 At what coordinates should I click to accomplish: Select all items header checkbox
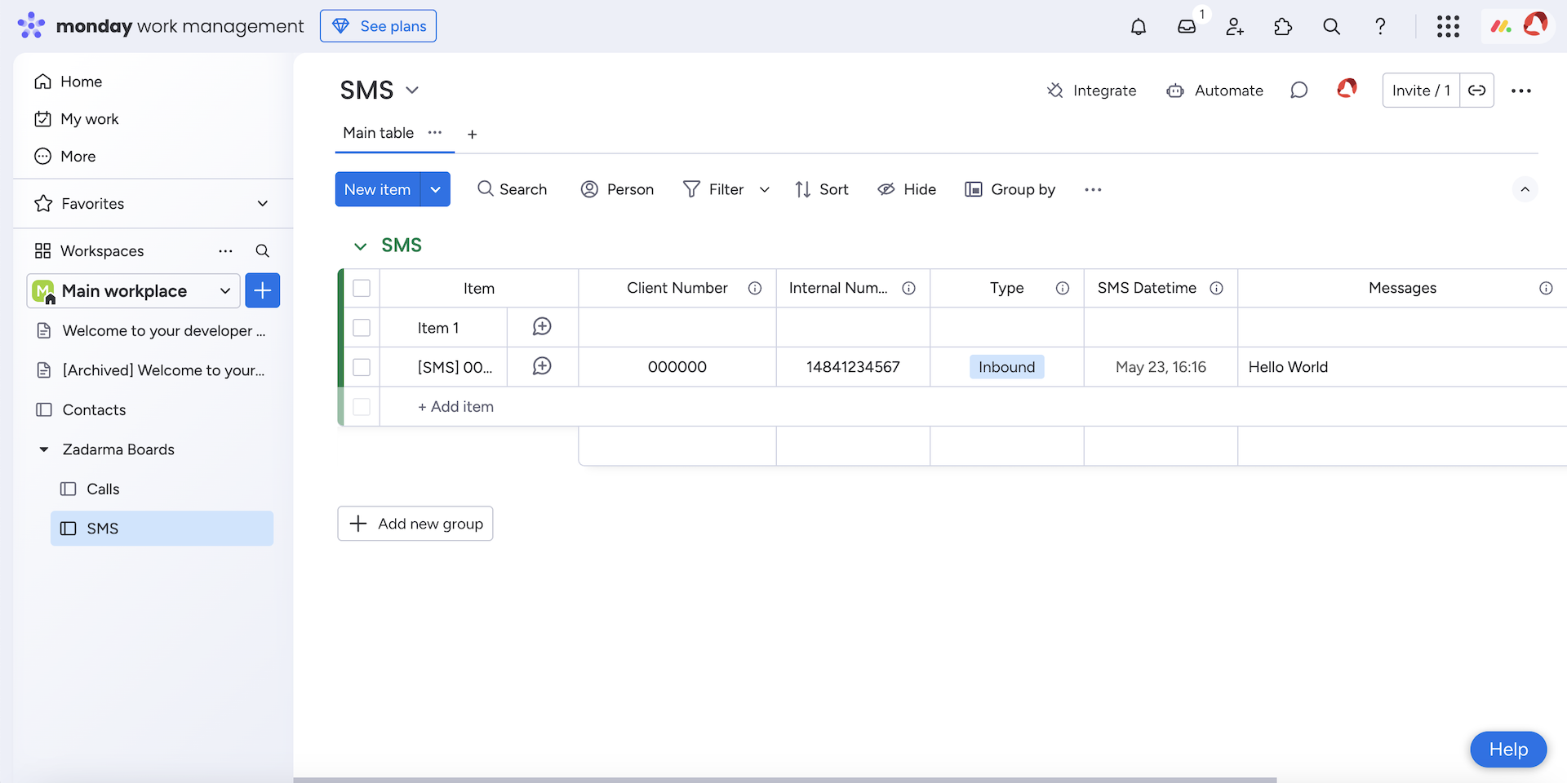pos(362,288)
